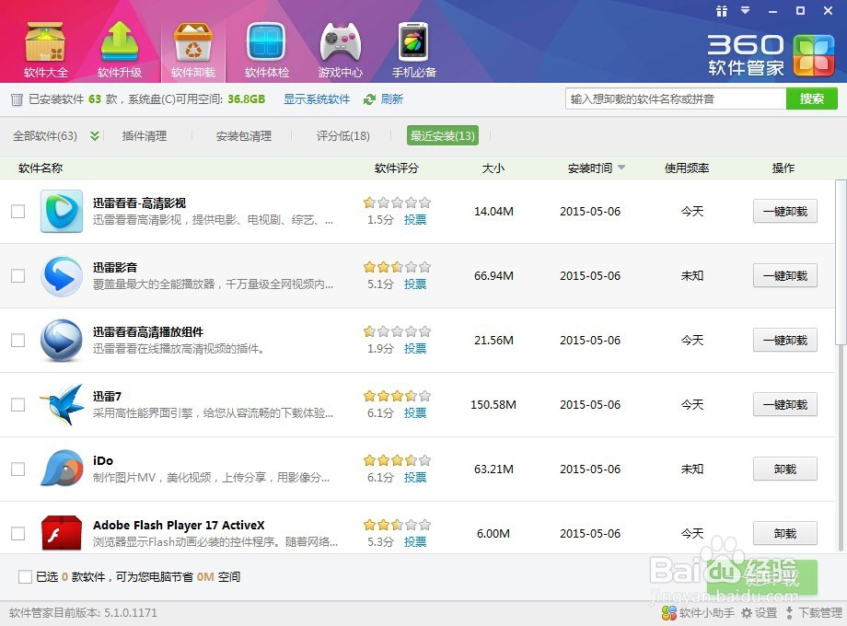
Task: Sort by 软件名称 column header
Action: click(x=41, y=168)
